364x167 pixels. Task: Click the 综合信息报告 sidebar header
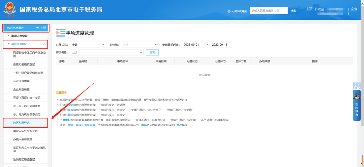[26, 28]
